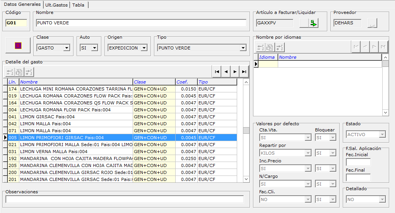Click in the Nombre field containing PUNTO VERDE
The height and width of the screenshot is (213, 395).
click(141, 23)
